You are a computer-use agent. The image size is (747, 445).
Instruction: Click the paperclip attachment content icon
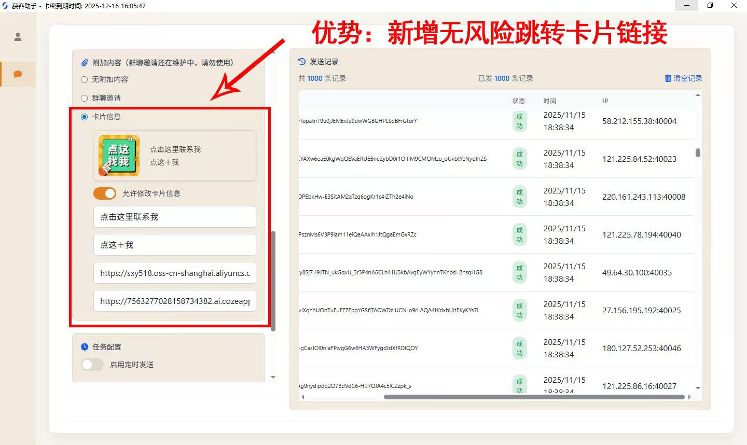[x=85, y=63]
